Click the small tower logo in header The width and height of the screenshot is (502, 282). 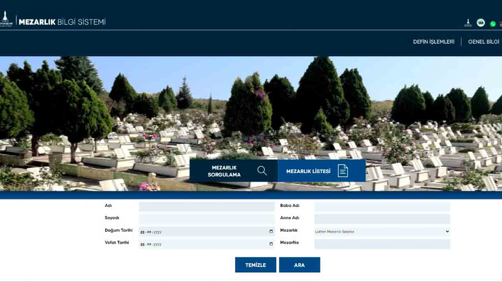point(468,23)
